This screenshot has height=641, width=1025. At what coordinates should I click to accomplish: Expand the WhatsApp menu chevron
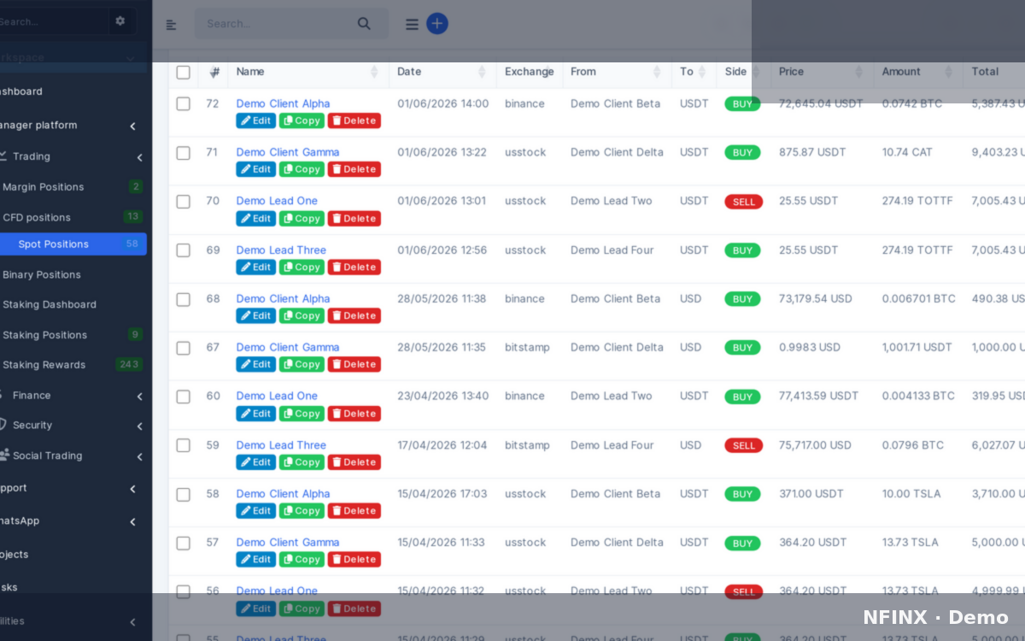pos(132,522)
